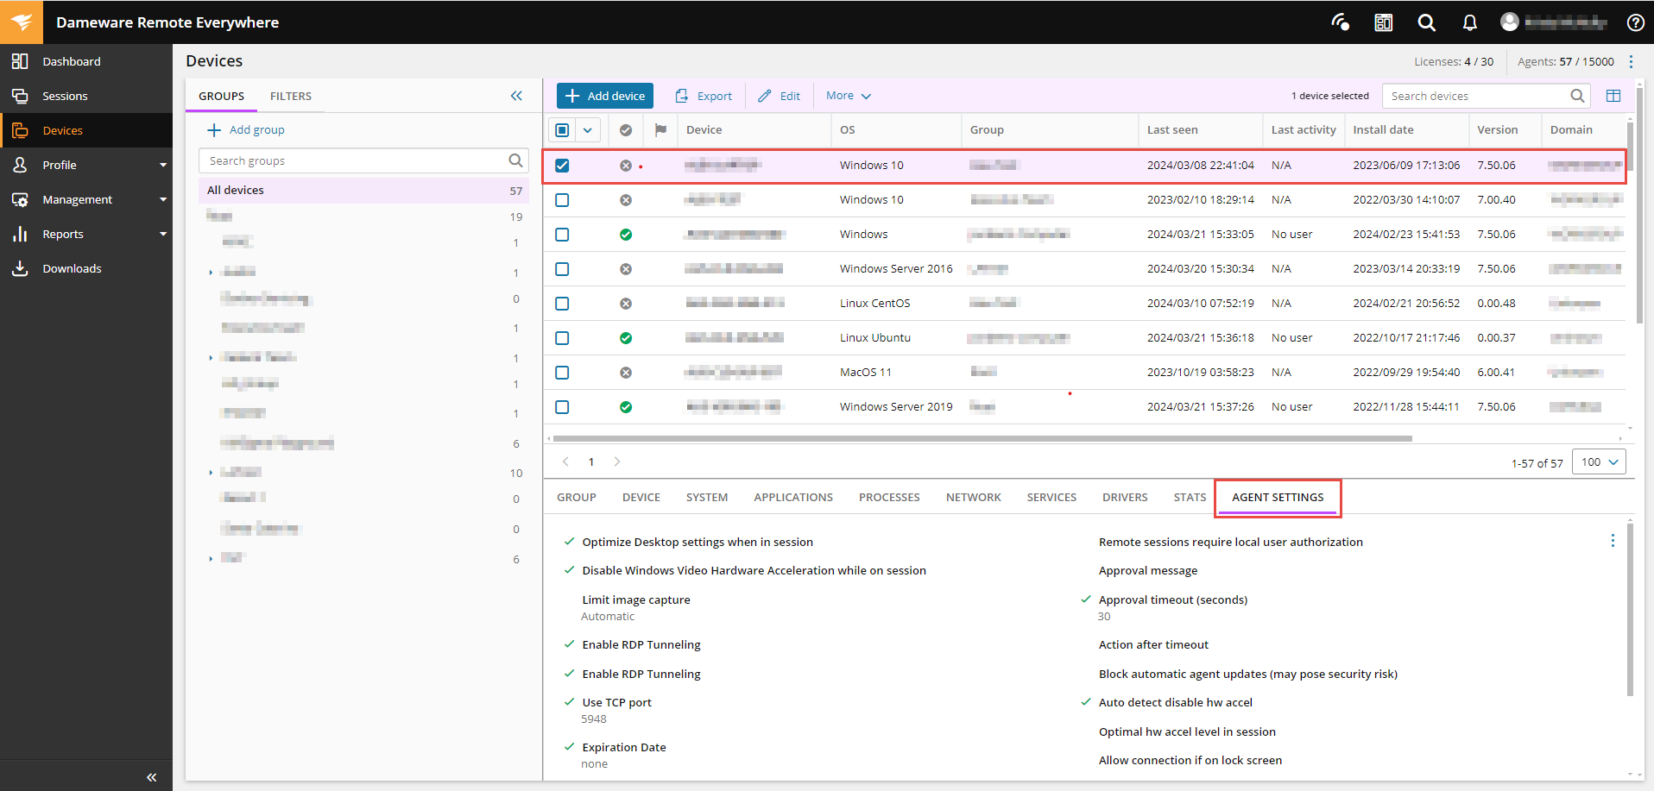The width and height of the screenshot is (1654, 791).
Task: Click the search magnifier in top bar
Action: click(x=1426, y=22)
